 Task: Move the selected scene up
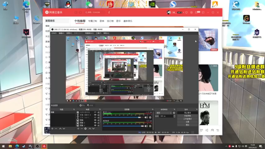[x=60, y=129]
